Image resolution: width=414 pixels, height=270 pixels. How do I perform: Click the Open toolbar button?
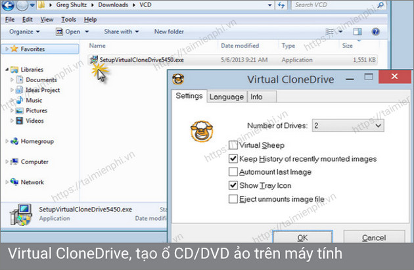(x=68, y=32)
